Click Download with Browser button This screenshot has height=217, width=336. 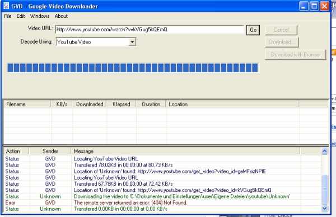tap(296, 55)
